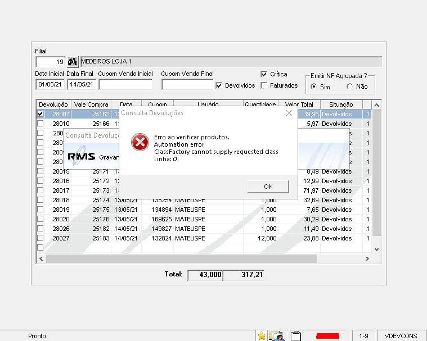Click the Devolução column header
Viewport: 427px width, 341px height.
click(x=53, y=104)
